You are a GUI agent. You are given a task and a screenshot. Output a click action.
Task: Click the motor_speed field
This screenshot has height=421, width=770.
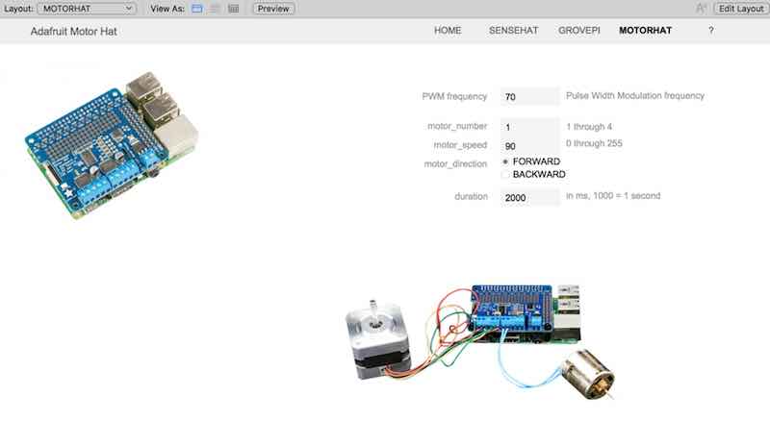[x=529, y=146]
